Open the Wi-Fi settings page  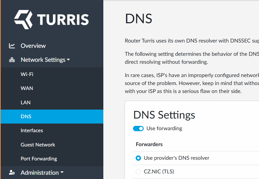click(52, 74)
